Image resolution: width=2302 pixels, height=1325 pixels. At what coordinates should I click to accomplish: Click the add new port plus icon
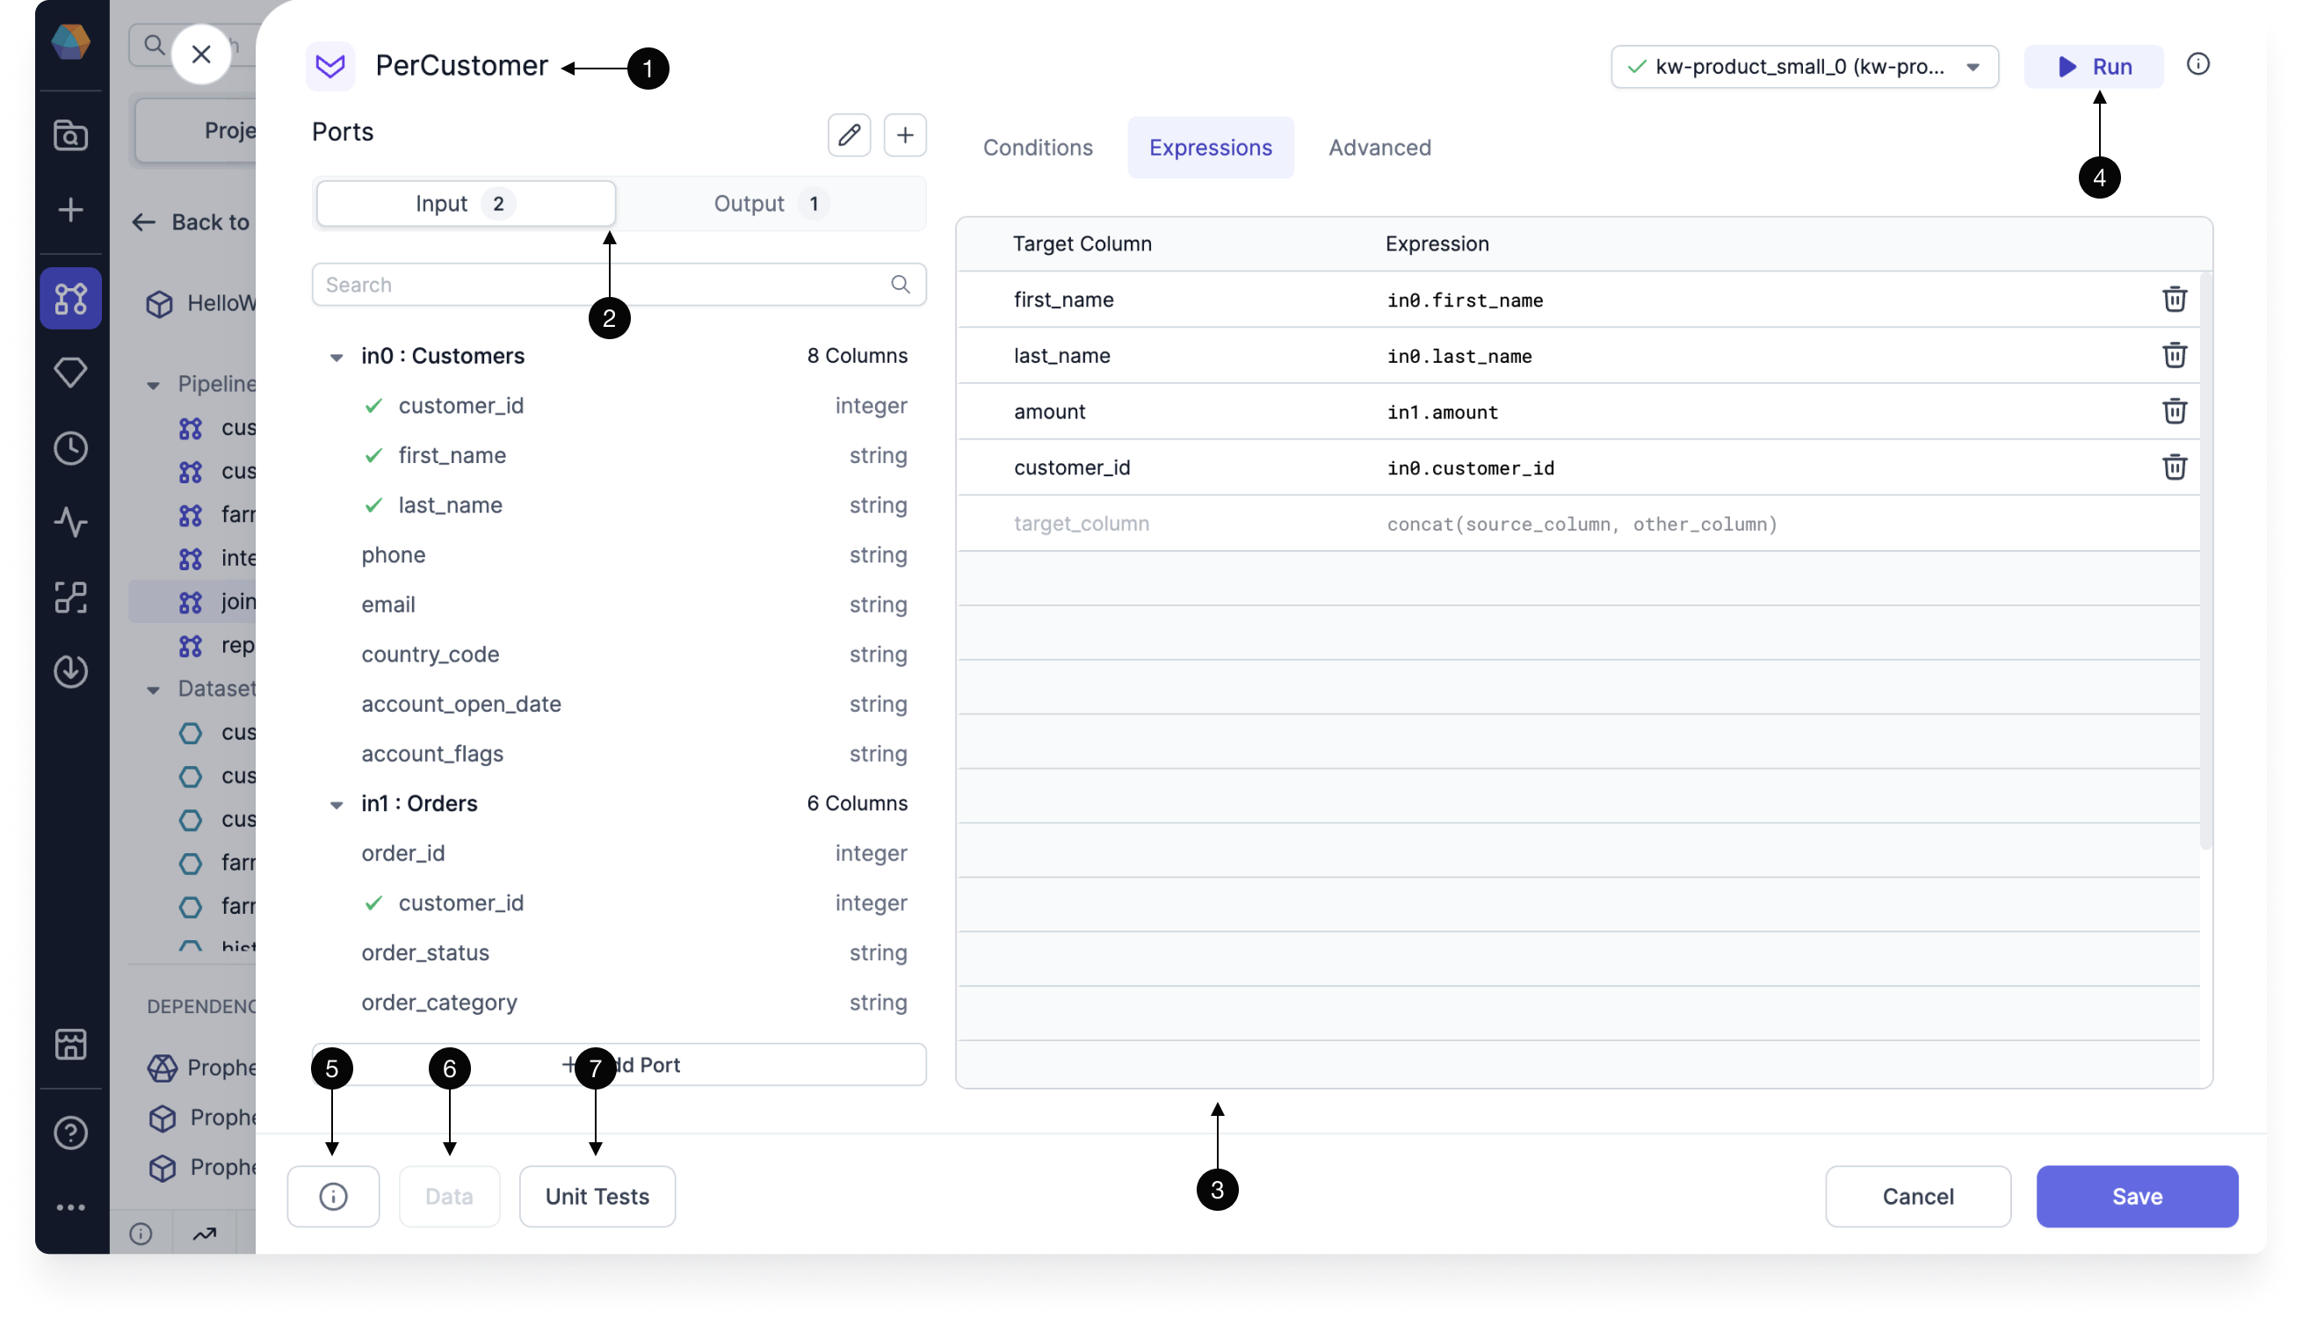[904, 134]
